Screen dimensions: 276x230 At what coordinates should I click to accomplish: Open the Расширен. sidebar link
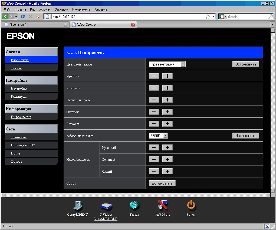point(19,96)
